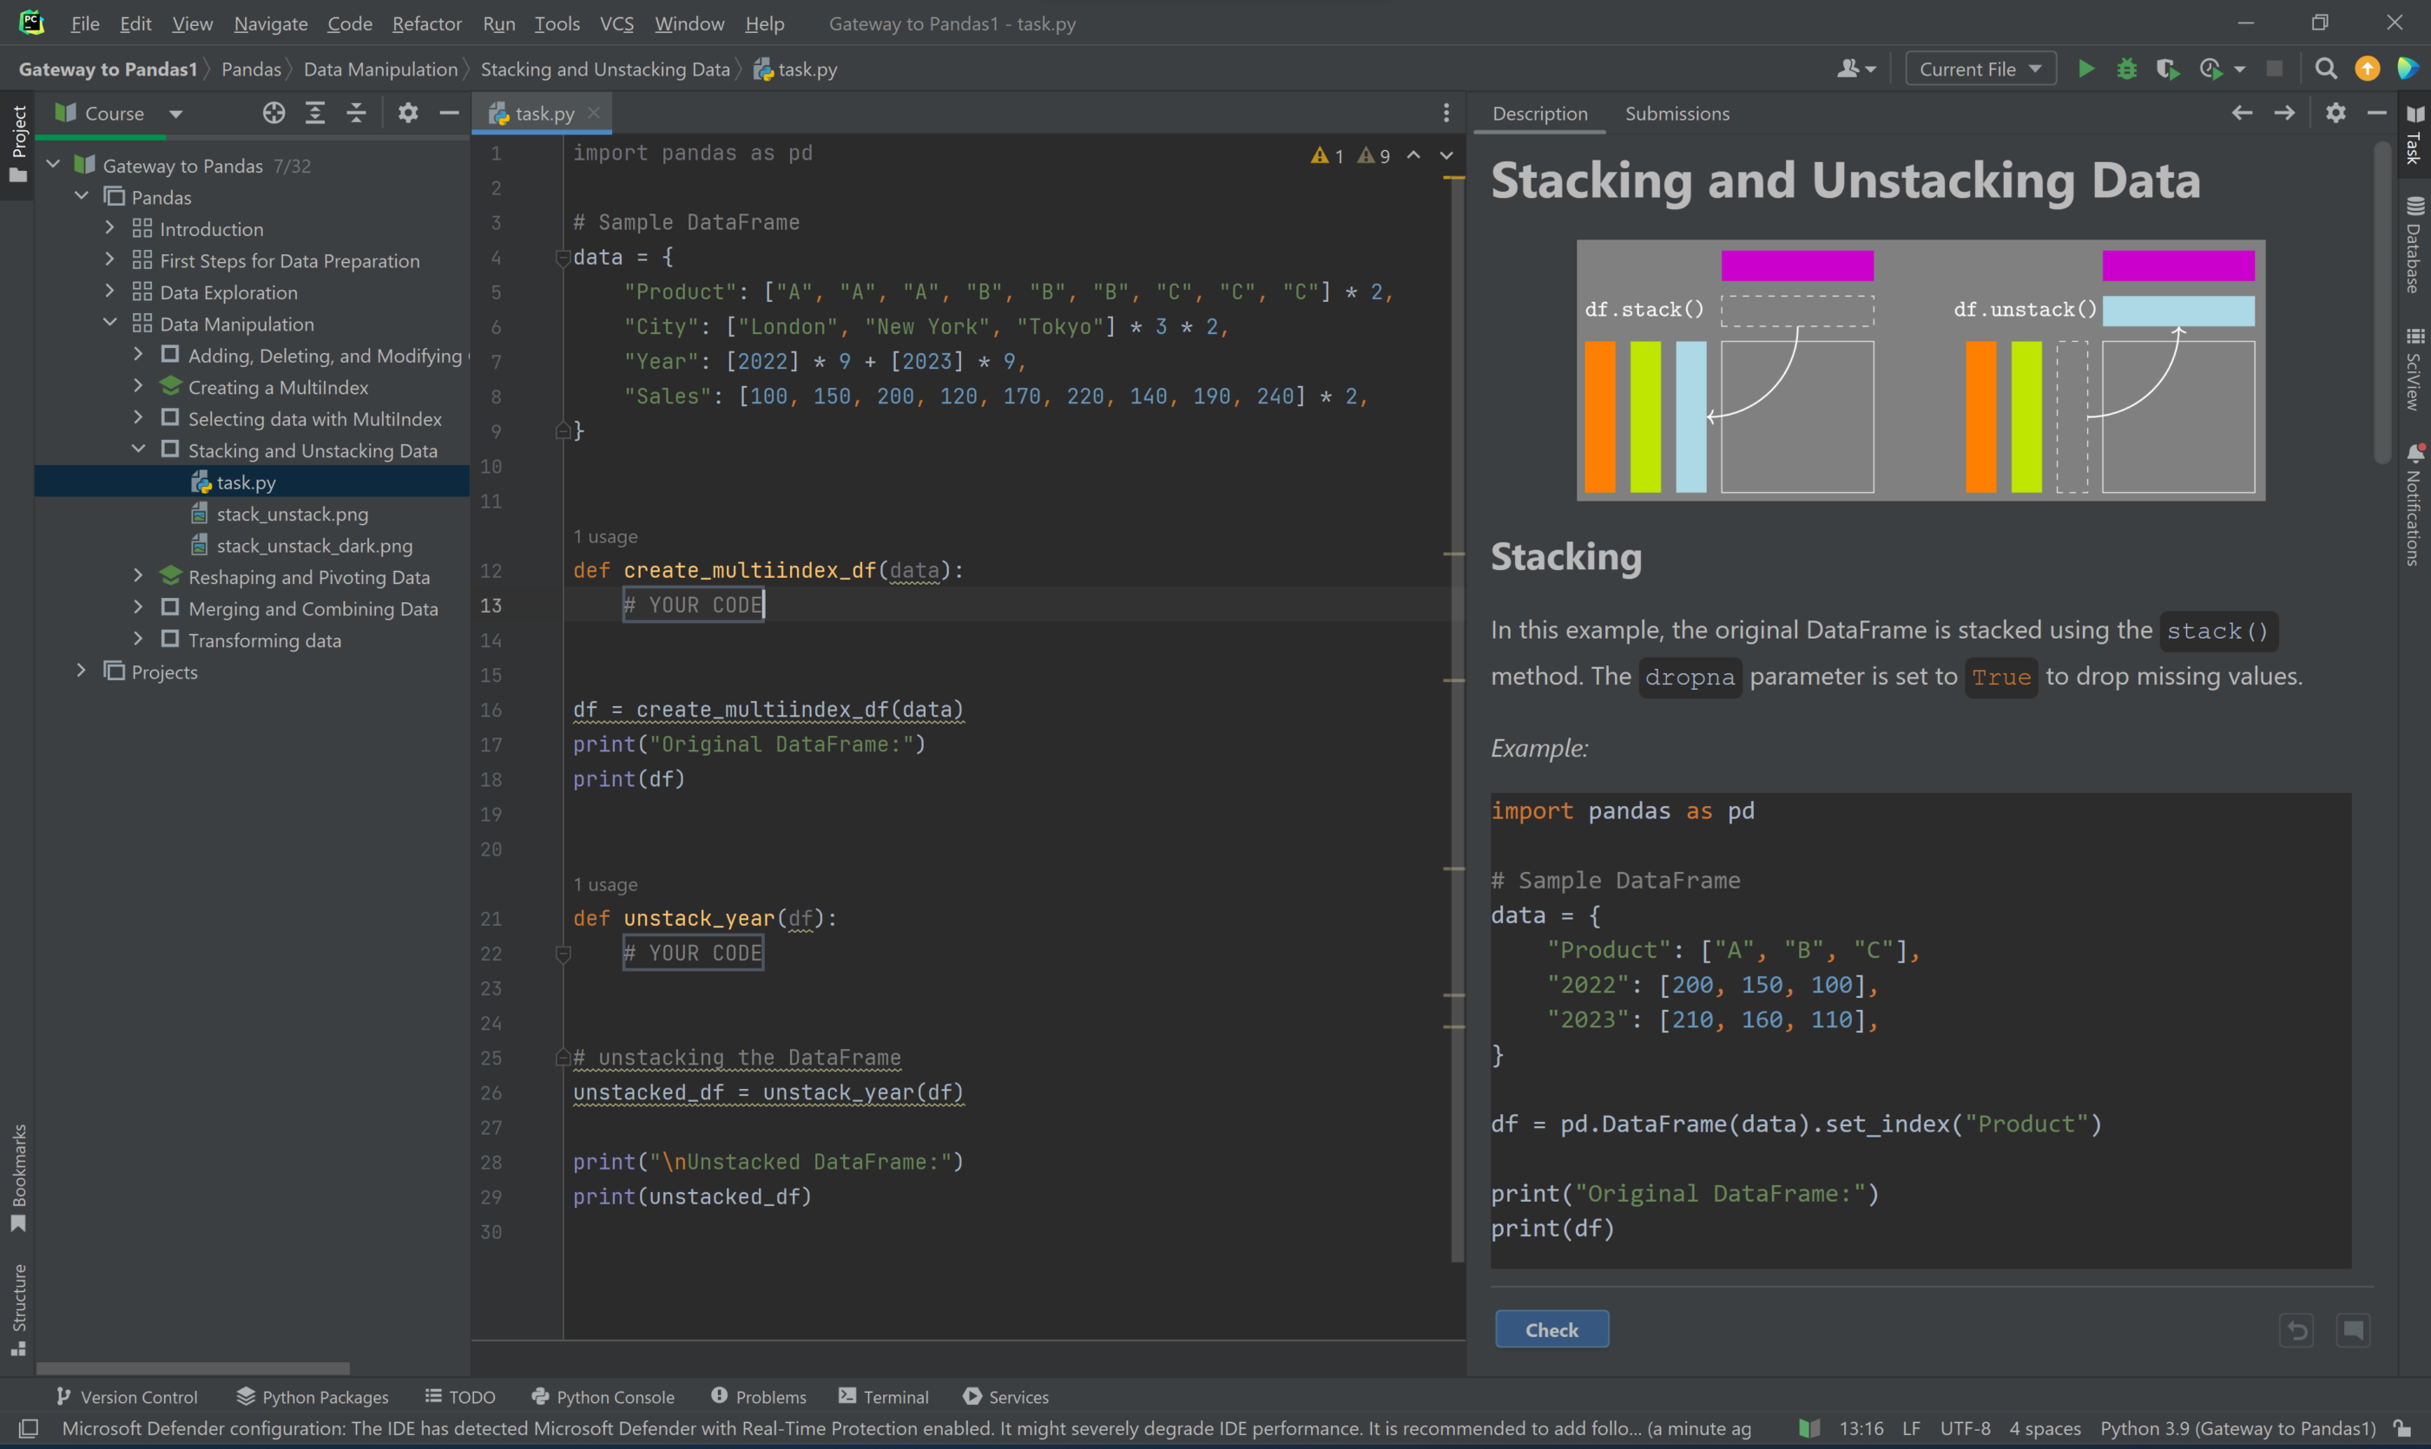Toggle tool window bars via bottom-left square icon
Screen dimensions: 2431x1449
[29, 1428]
